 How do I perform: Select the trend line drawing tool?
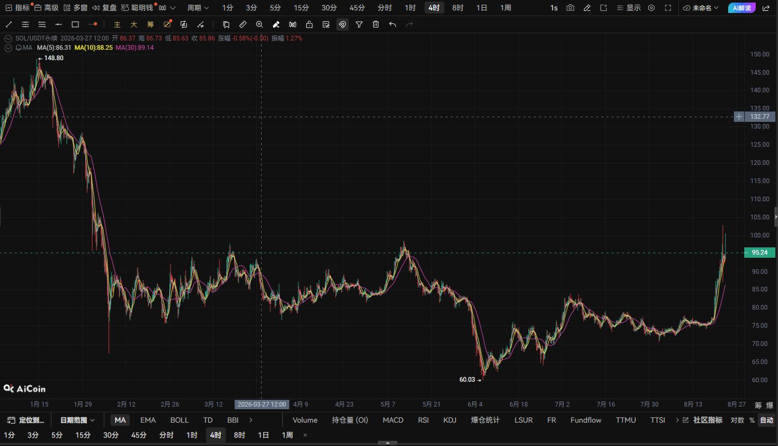tap(9, 24)
